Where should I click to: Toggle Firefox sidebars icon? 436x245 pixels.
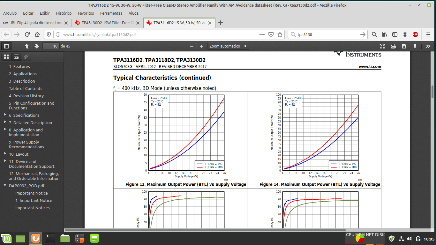pos(395,34)
